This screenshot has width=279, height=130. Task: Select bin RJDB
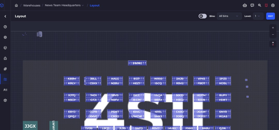click(202, 100)
